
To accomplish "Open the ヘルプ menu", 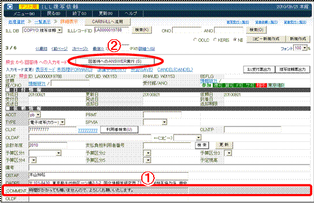I will click(131, 13).
